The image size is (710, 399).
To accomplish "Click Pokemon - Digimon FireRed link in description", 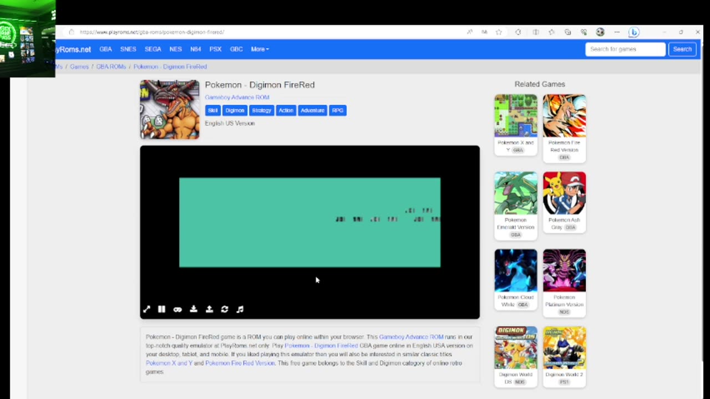I will pos(321,346).
